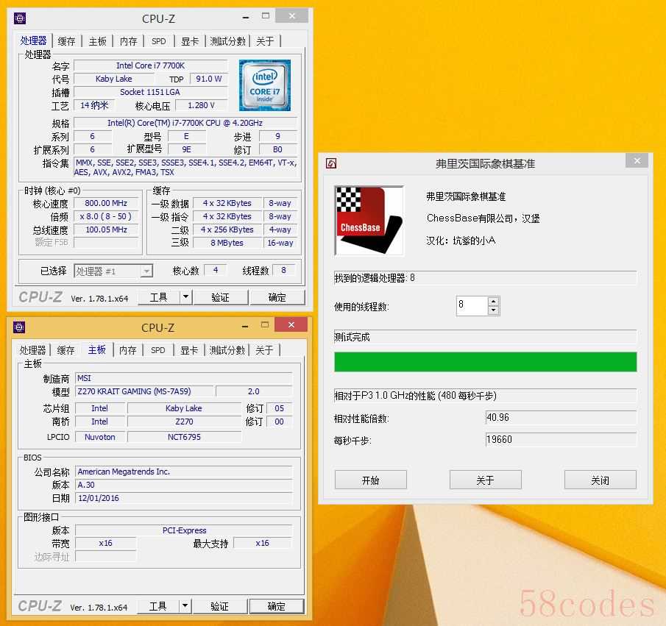666x626 pixels.
Task: Click the 100.05 MHz bus speed value
Action: (106, 230)
